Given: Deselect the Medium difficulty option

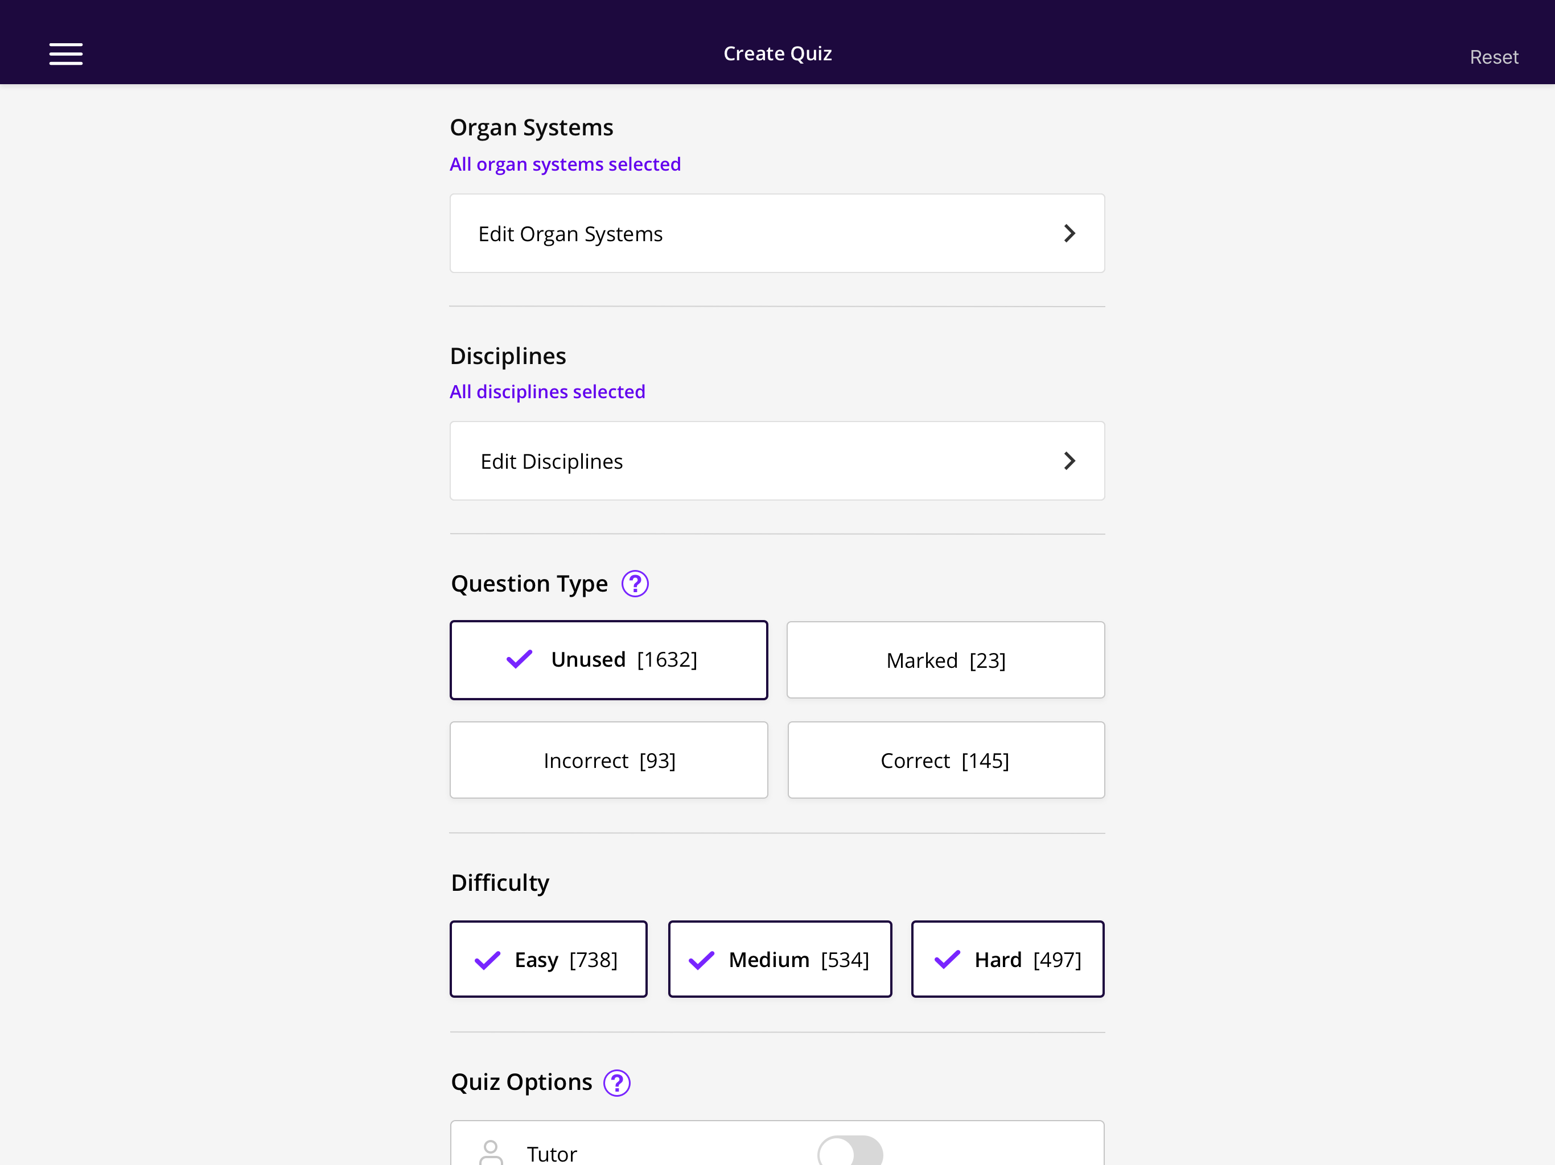Looking at the screenshot, I should pos(780,959).
